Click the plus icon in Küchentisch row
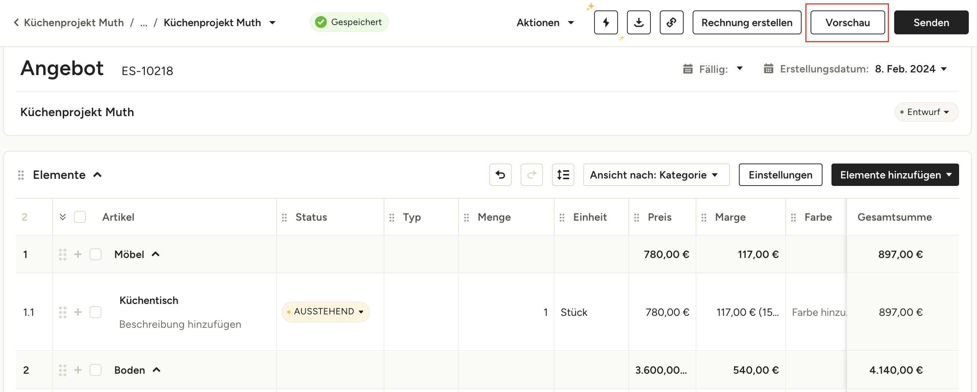The height and width of the screenshot is (392, 977). point(78,312)
